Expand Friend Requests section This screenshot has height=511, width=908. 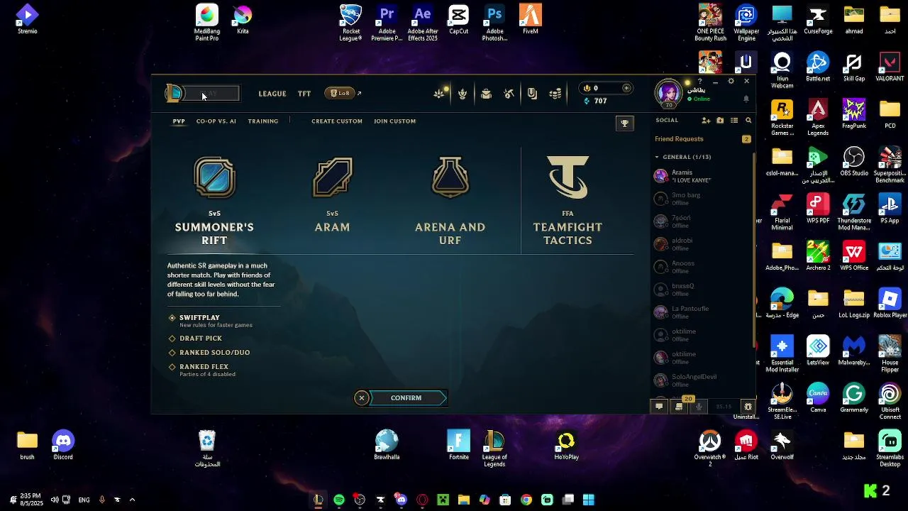point(702,139)
